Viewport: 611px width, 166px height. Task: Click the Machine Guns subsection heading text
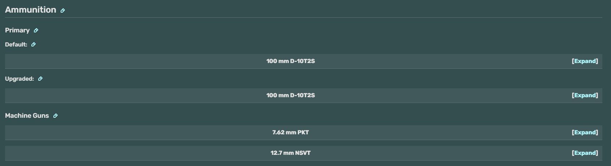27,116
